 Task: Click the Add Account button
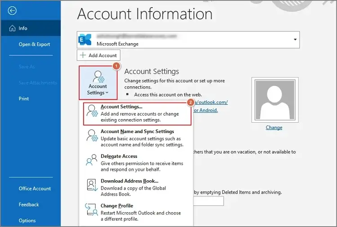pyautogui.click(x=99, y=55)
